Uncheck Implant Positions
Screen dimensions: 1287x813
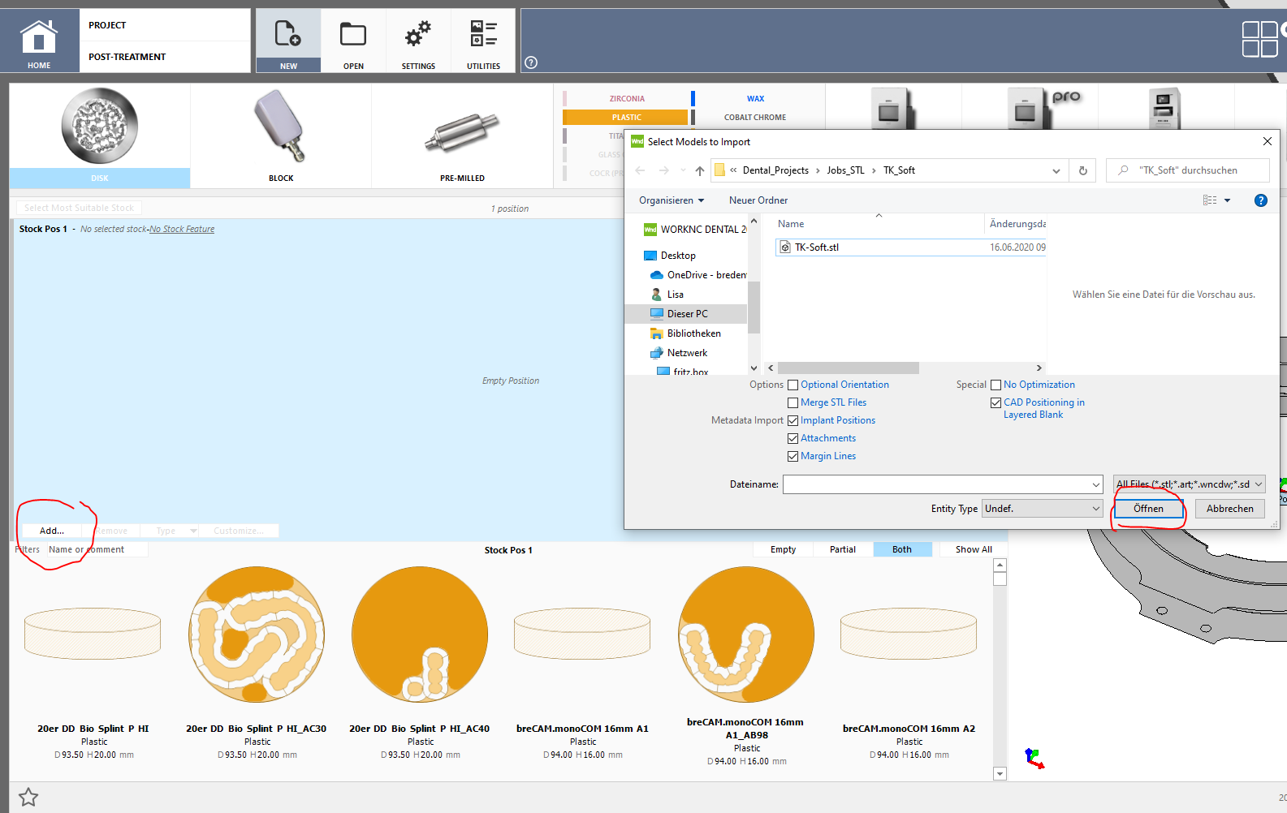[x=793, y=421]
